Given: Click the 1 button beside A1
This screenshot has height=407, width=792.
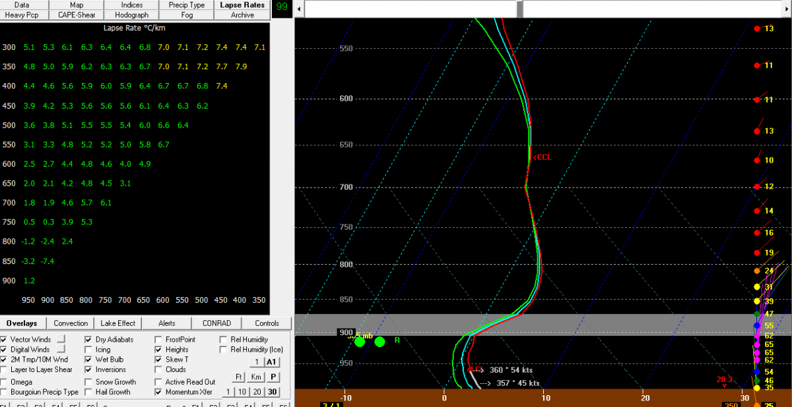Looking at the screenshot, I should click(257, 362).
